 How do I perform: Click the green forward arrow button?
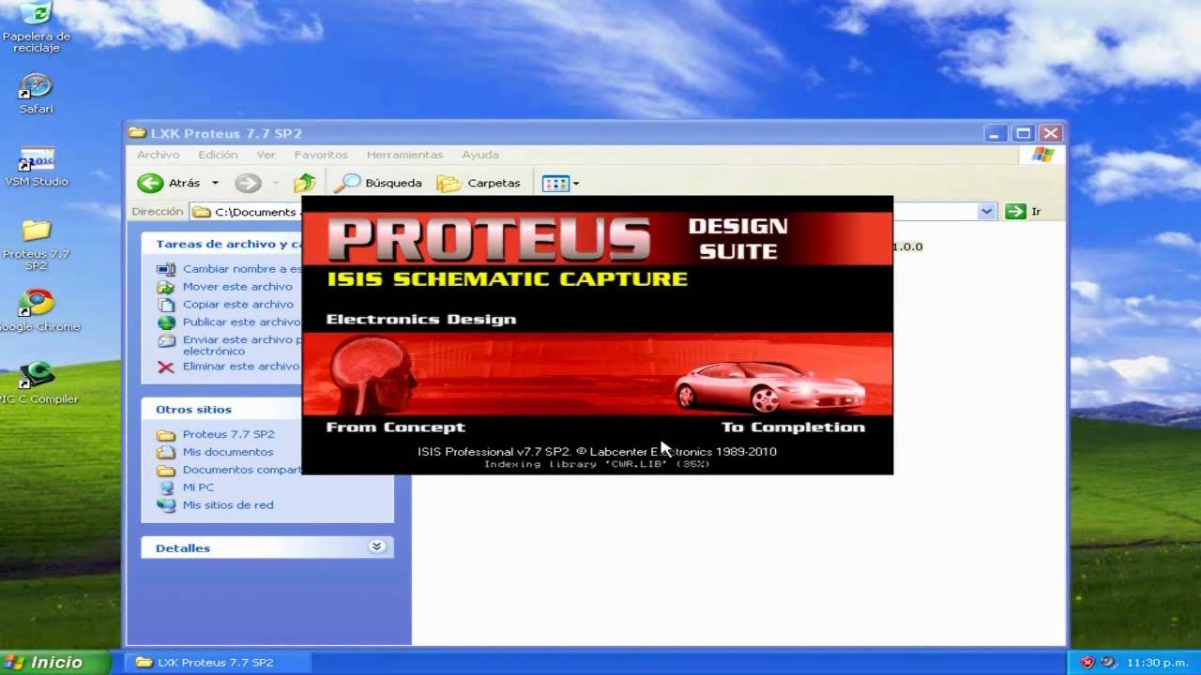(248, 183)
